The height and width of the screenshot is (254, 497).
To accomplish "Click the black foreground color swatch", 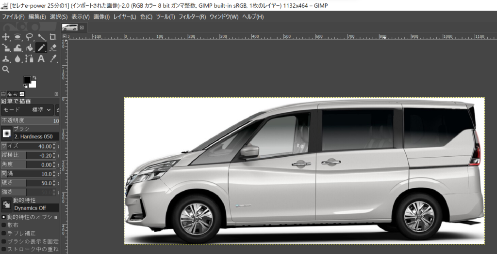I will point(28,80).
